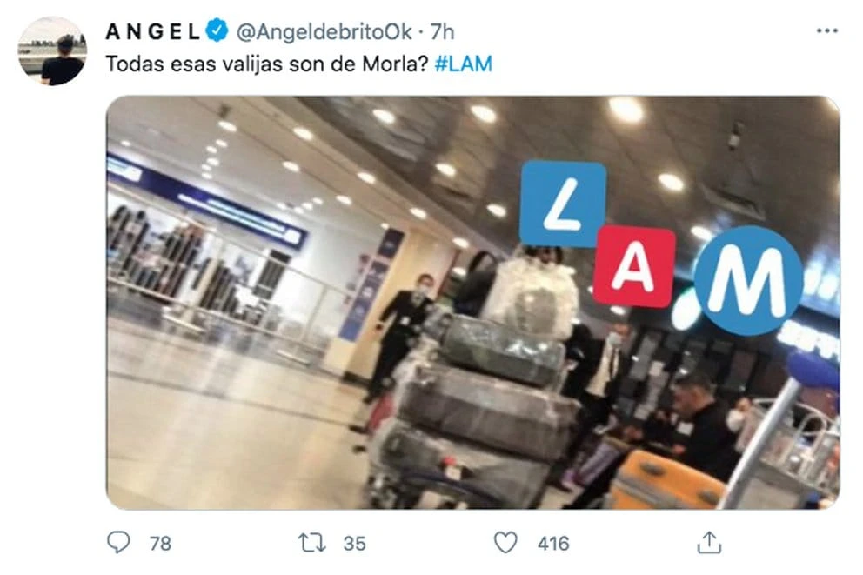Click the blue M circle sticker
Image resolution: width=863 pixels, height=575 pixels.
point(748,281)
